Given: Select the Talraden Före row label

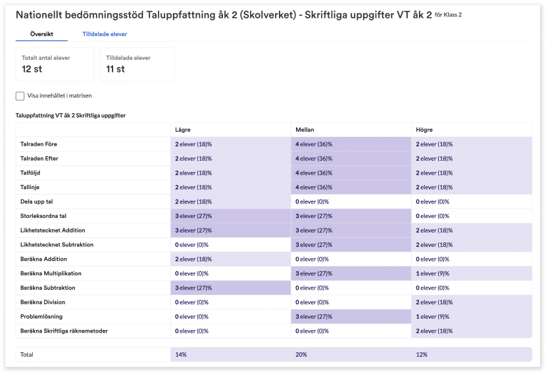Looking at the screenshot, I should [39, 144].
